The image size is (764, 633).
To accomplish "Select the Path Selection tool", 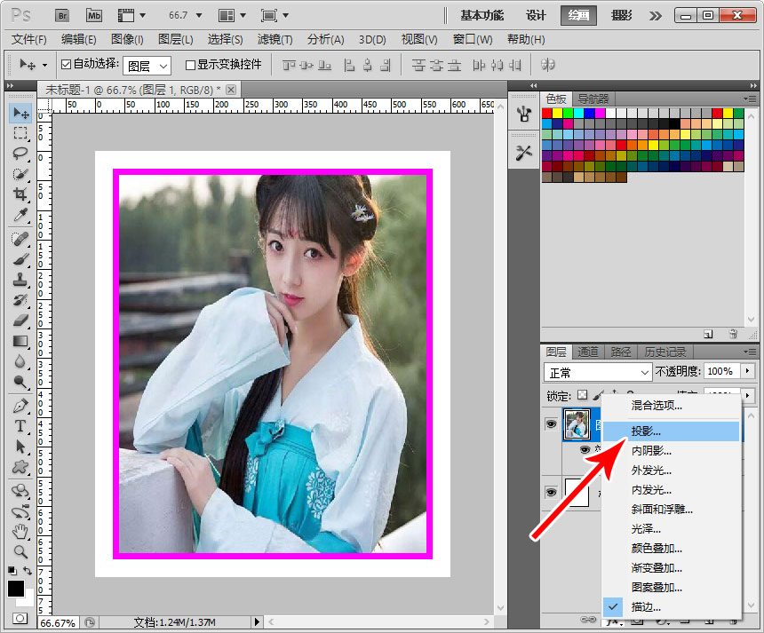I will coord(20,447).
